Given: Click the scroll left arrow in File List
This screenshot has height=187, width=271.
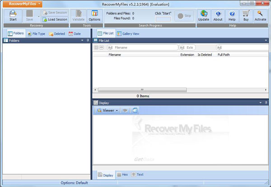Looking at the screenshot, I should point(95,90).
